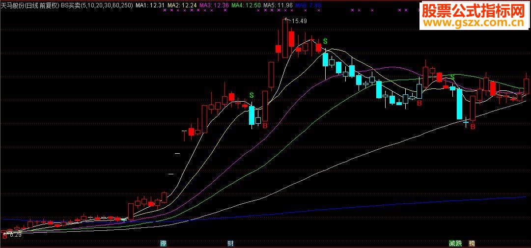
Task: Click the green 减跌 event marker
Action: (455, 243)
